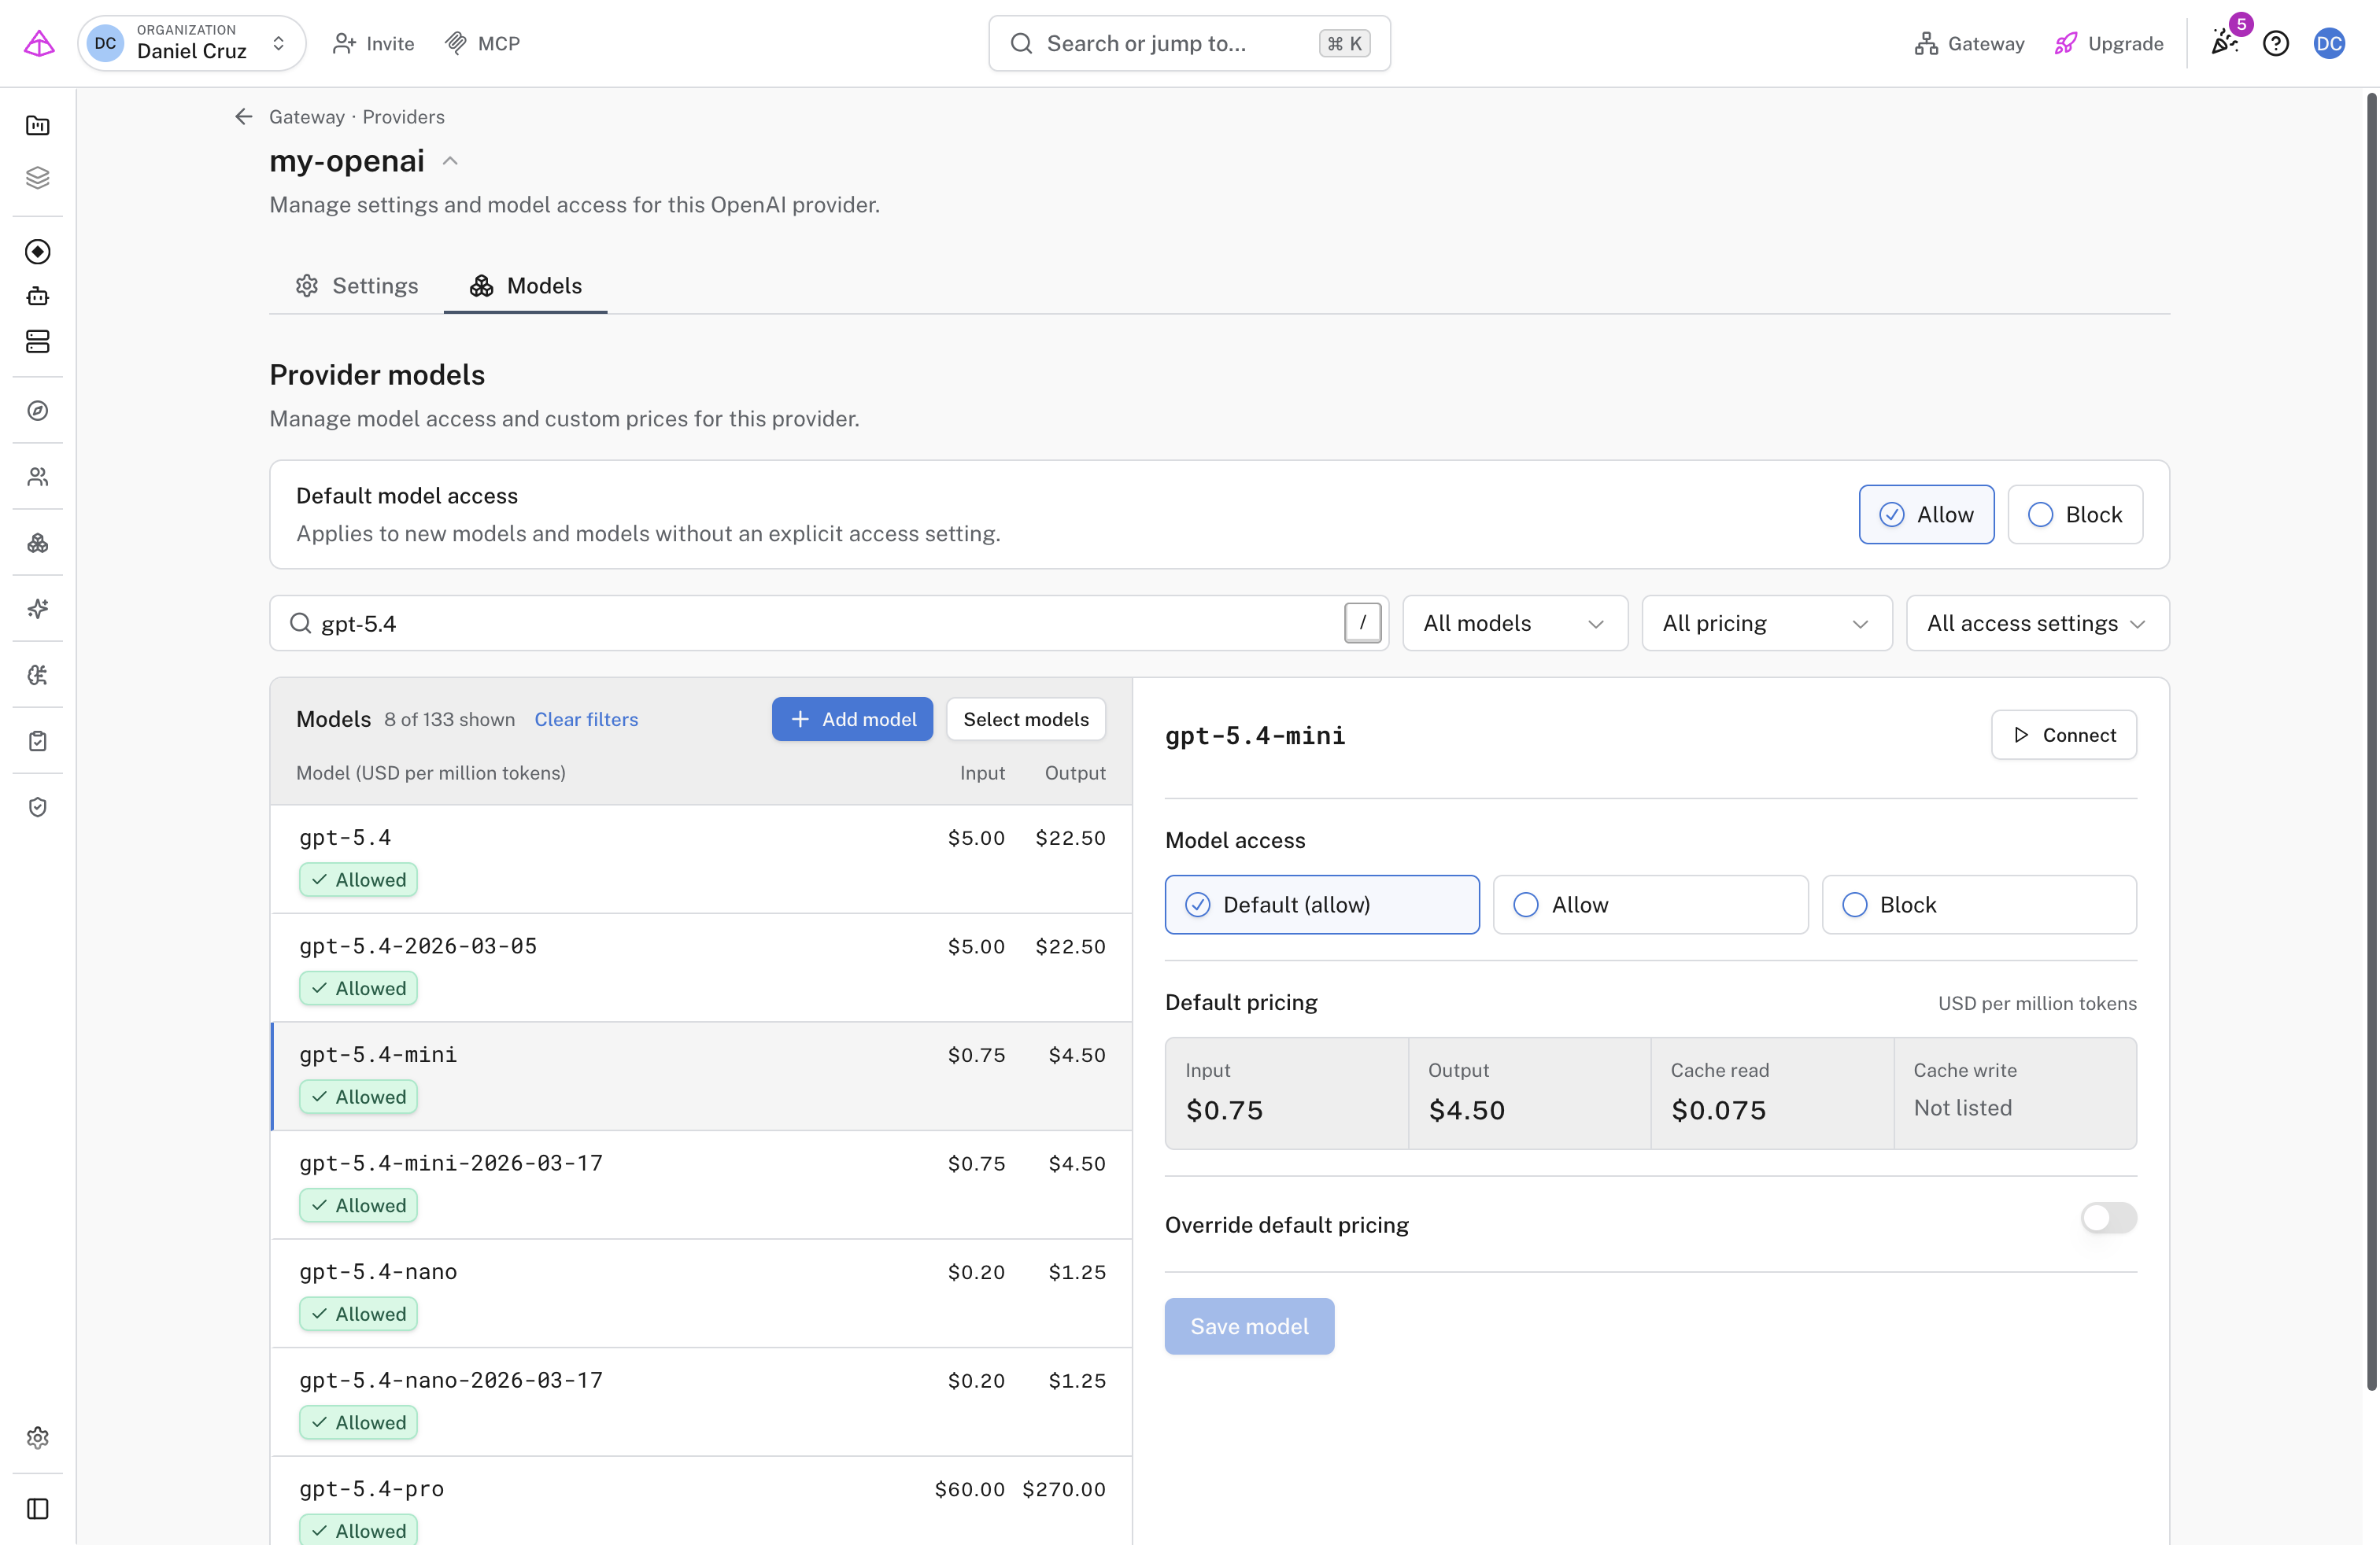Screen dimensions: 2380x1545
Task: Toggle the sidebar panel collapse icon
Action: pos(38,1508)
